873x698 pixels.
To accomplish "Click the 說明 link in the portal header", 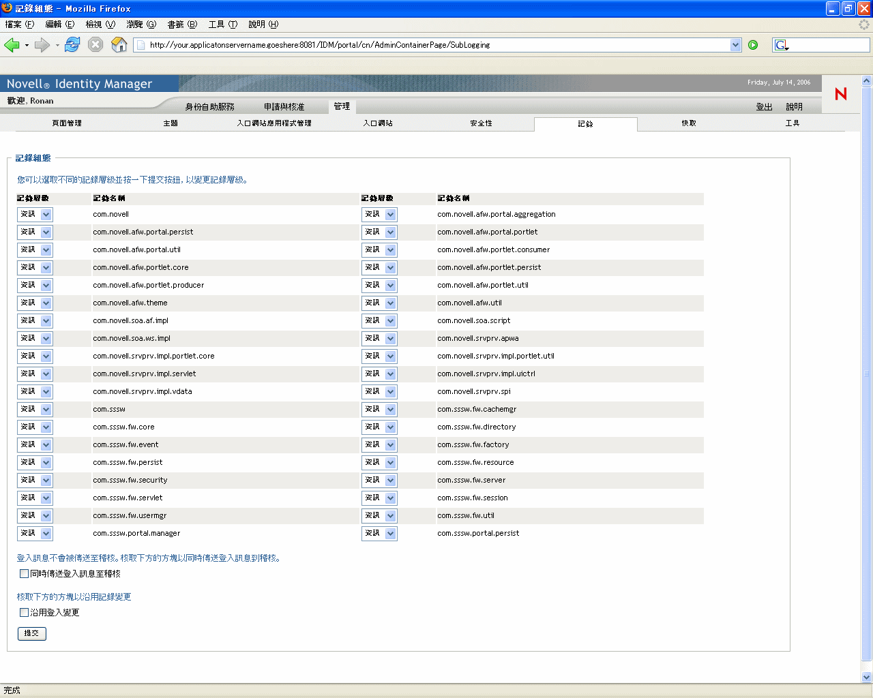I will (794, 107).
